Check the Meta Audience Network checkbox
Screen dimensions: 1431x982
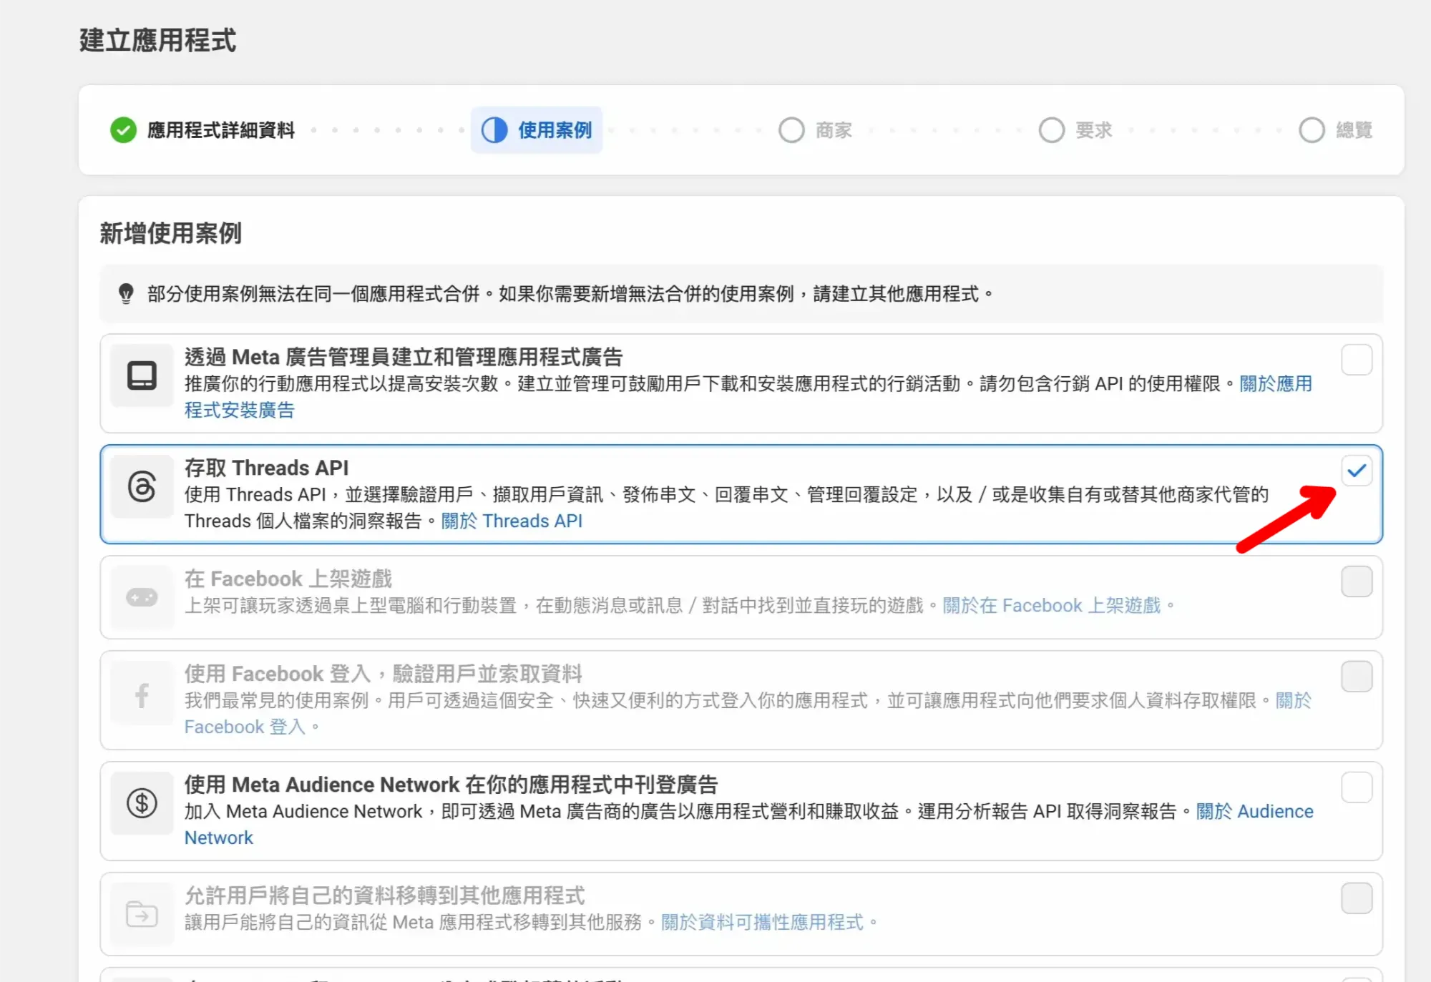(1357, 787)
